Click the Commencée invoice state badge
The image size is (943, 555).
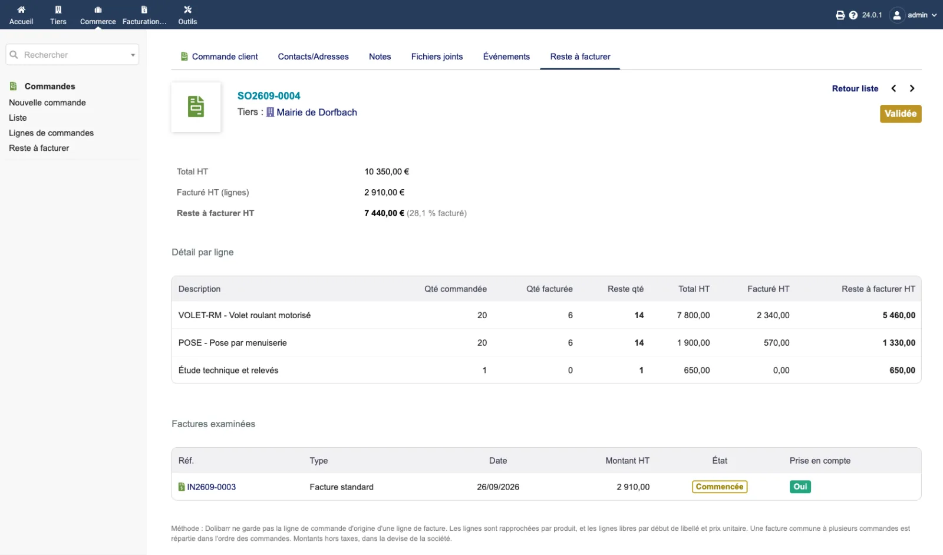point(720,487)
